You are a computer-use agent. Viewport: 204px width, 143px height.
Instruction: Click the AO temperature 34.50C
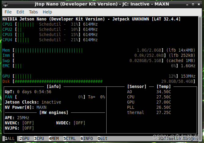pos(164,92)
